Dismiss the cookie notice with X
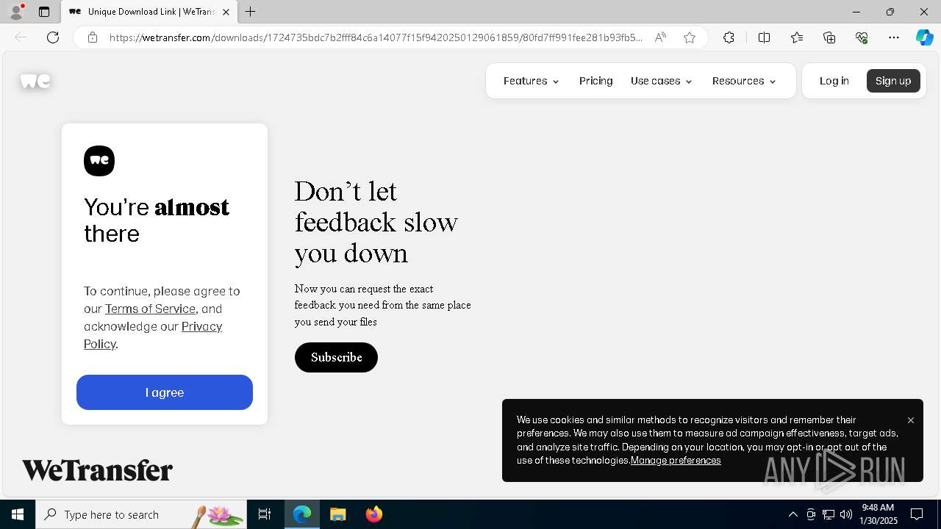 [x=911, y=420]
